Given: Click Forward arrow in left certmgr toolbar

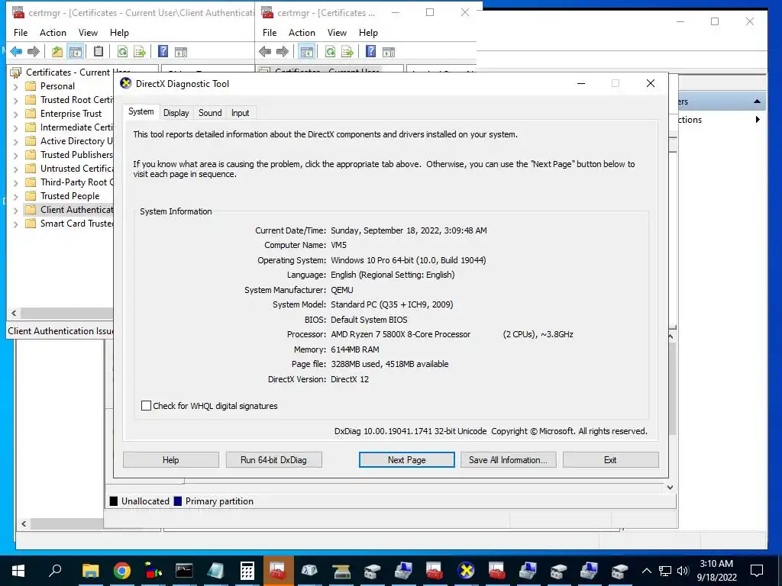Looking at the screenshot, I should [x=34, y=51].
